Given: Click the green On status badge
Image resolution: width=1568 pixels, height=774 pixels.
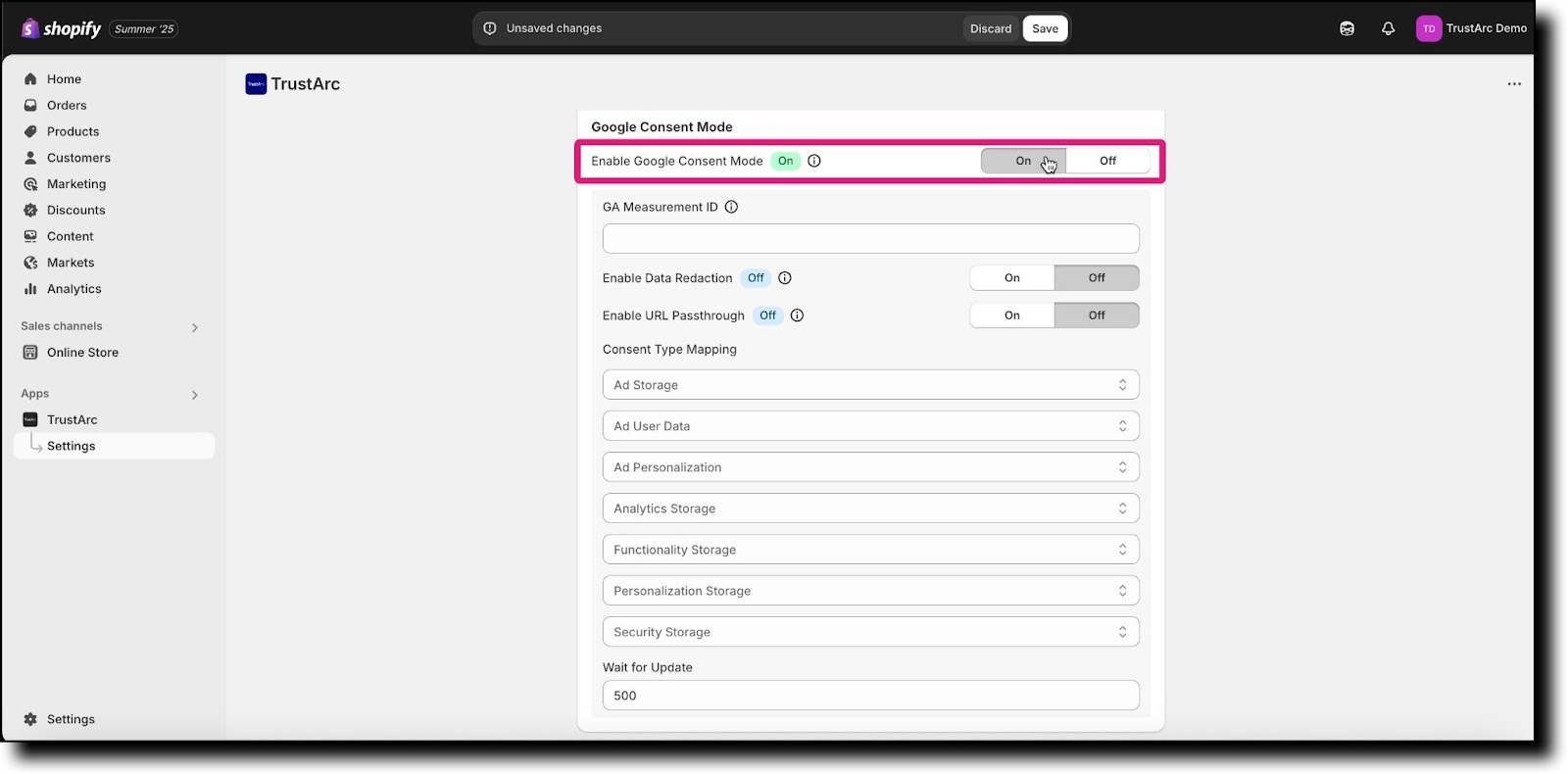Looking at the screenshot, I should pyautogui.click(x=786, y=161).
